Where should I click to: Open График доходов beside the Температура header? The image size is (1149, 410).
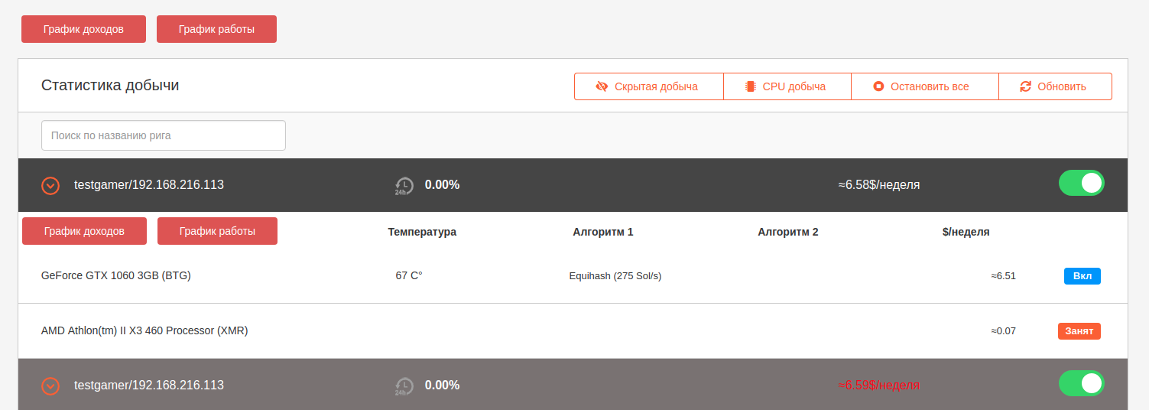tap(84, 231)
